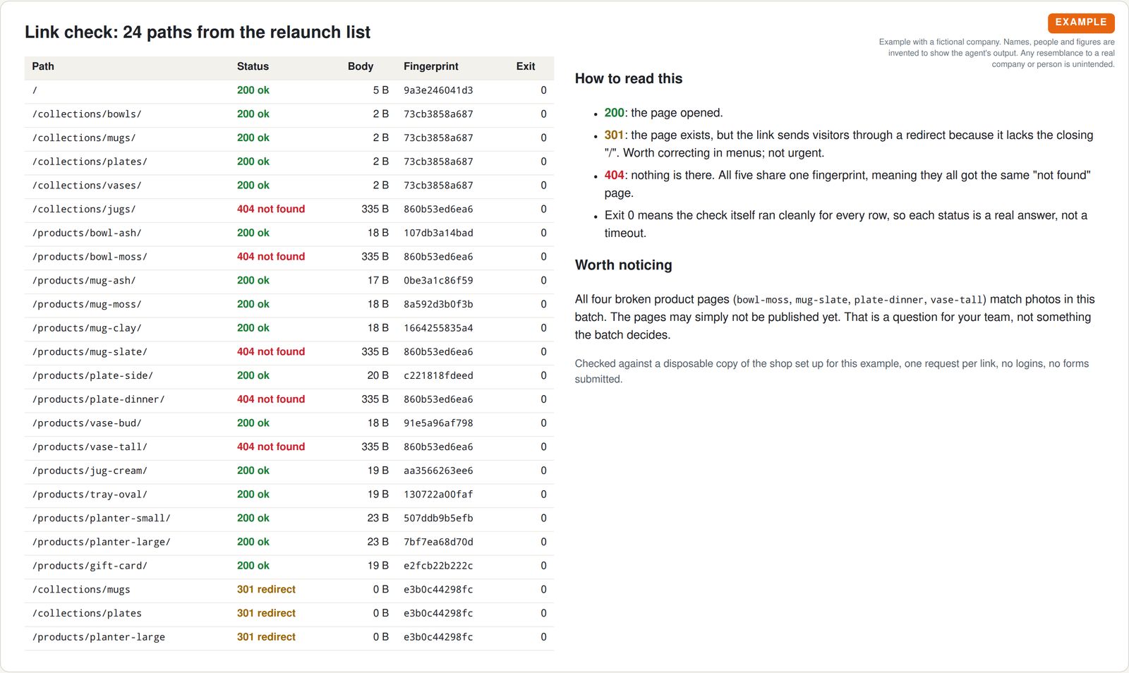
Task: Click fingerprint 507ddb9b5efb
Action: pyautogui.click(x=438, y=519)
